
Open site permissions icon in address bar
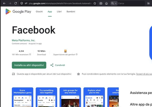point(26,4)
